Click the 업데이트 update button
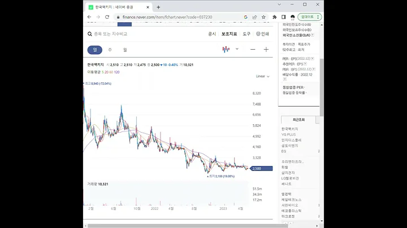 click(310, 17)
